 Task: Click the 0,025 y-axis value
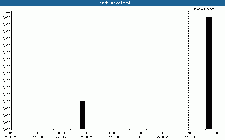tap(6, 122)
